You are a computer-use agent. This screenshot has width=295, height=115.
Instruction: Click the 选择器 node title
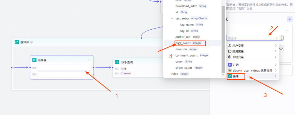tap(42, 60)
